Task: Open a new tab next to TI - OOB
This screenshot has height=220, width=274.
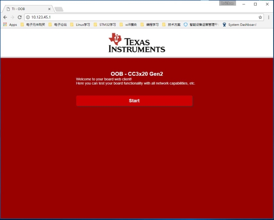Action: point(59,9)
